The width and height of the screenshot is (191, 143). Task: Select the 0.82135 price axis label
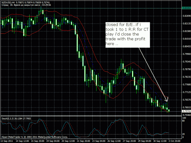pyautogui.click(x=186, y=23)
